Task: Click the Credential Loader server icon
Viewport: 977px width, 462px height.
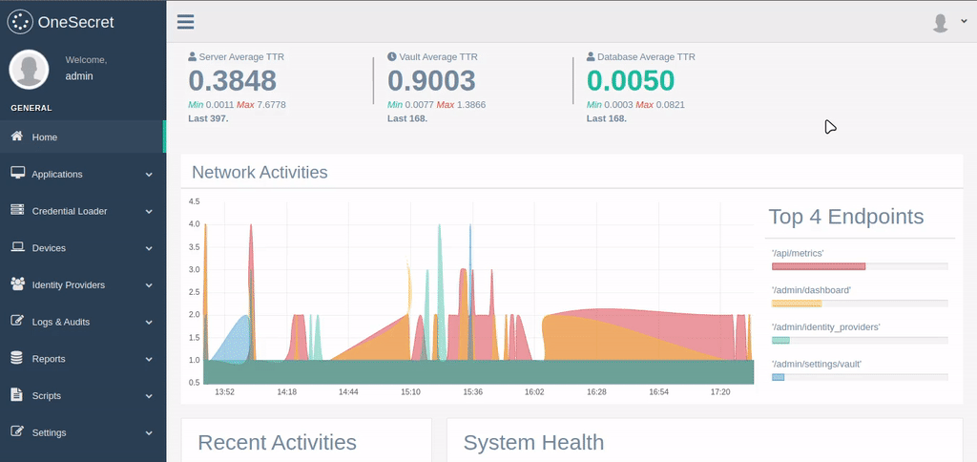Action: (17, 210)
